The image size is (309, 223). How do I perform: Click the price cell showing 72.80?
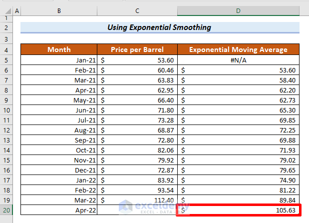[x=137, y=140]
